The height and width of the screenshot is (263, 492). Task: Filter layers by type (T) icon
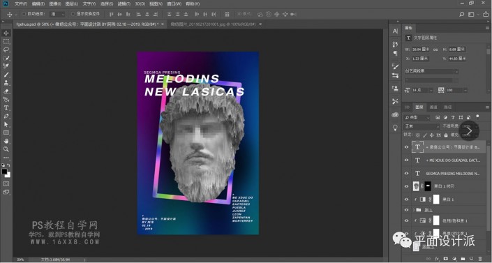(453, 117)
